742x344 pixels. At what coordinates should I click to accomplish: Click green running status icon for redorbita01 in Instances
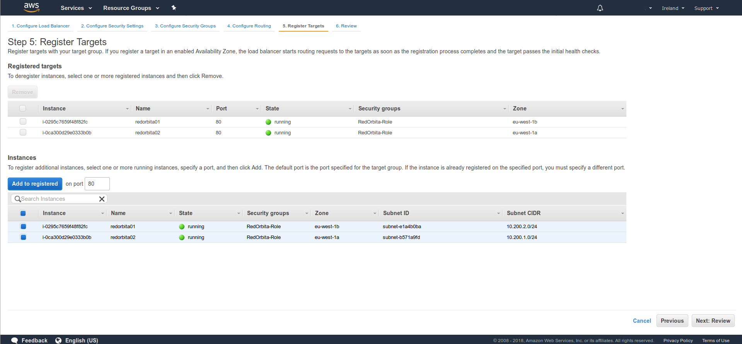(x=182, y=227)
